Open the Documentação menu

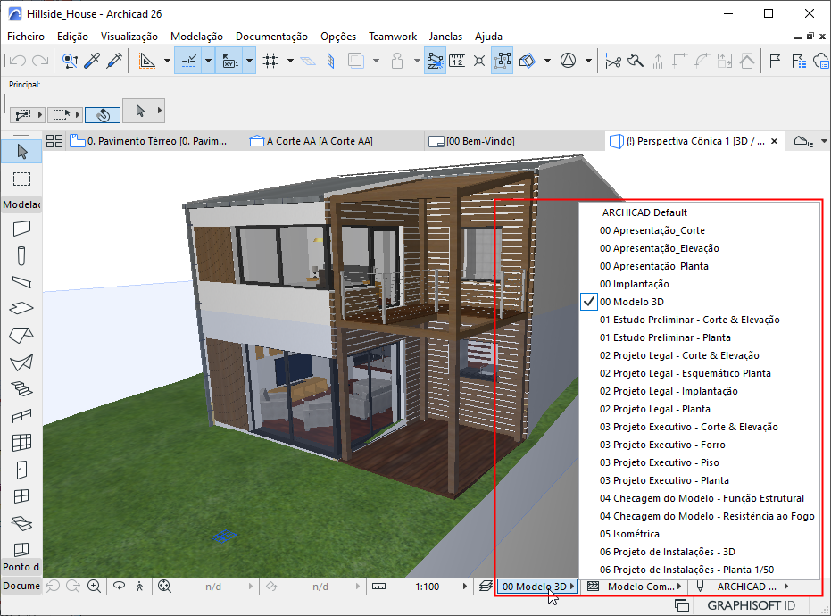pos(271,37)
